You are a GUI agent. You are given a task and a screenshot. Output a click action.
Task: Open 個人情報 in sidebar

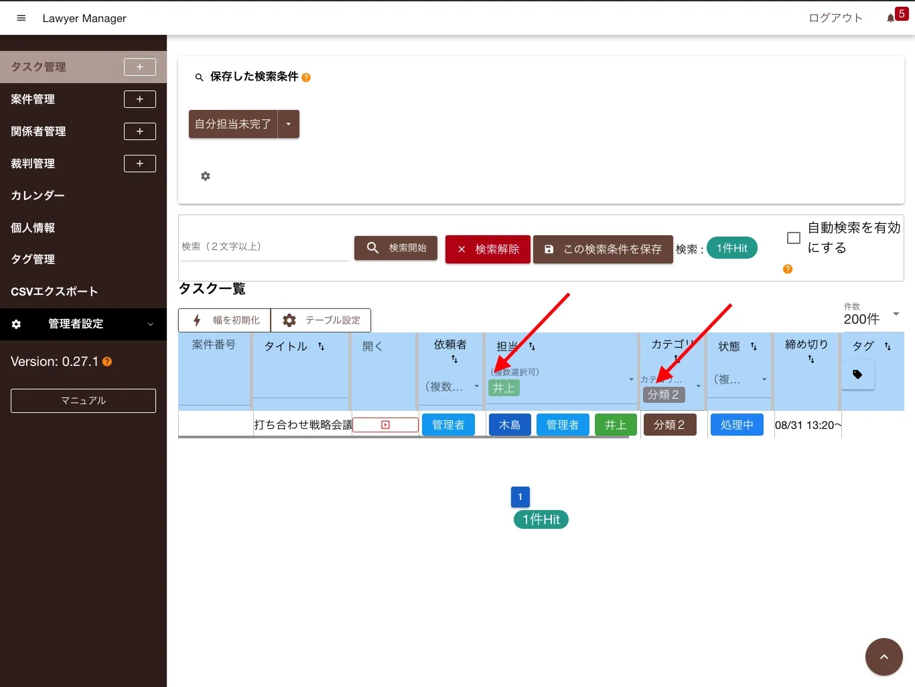(x=33, y=228)
